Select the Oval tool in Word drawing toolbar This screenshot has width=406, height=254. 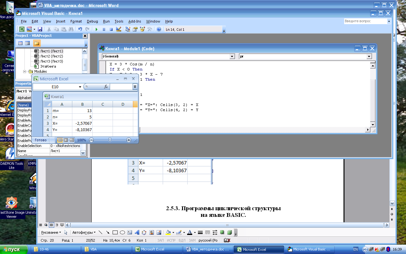click(x=122, y=232)
